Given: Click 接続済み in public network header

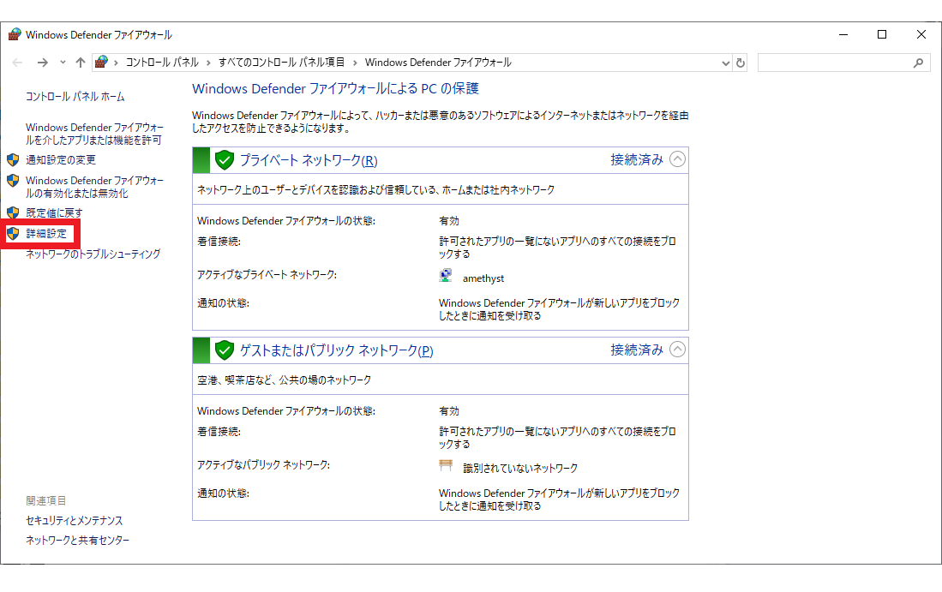Looking at the screenshot, I should point(637,350).
